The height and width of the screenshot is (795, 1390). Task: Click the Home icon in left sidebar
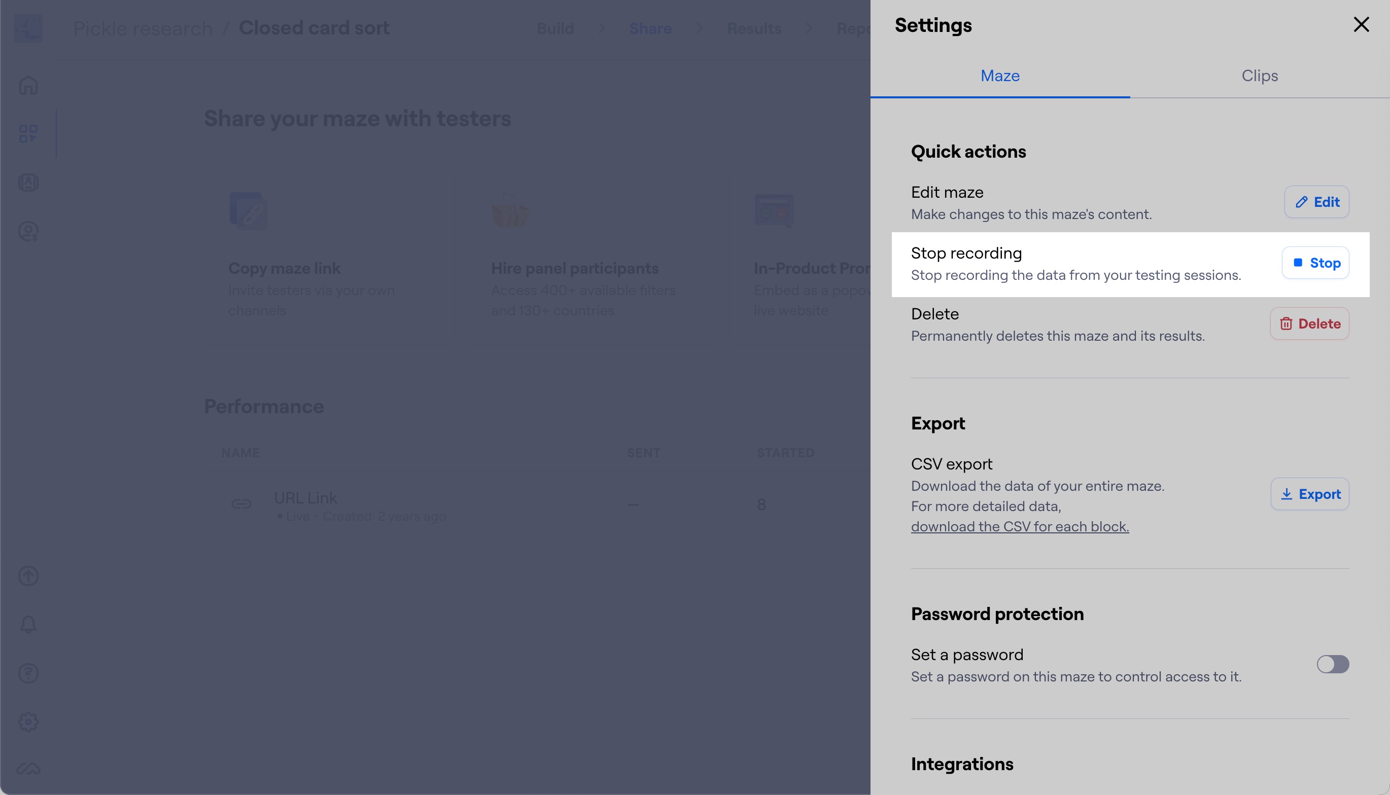[x=28, y=85]
